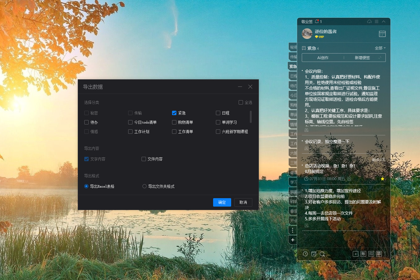Switch to the 购物 sidebar tab
The image size is (420, 280).
(293, 105)
